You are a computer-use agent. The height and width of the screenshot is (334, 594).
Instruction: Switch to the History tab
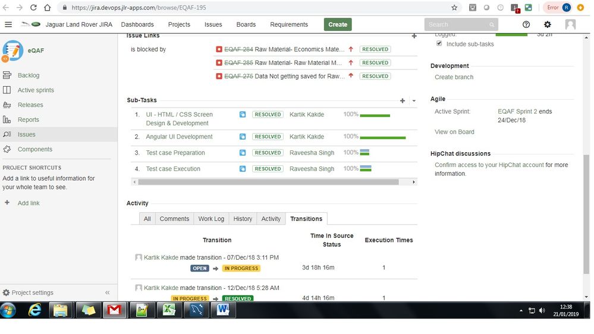point(243,219)
